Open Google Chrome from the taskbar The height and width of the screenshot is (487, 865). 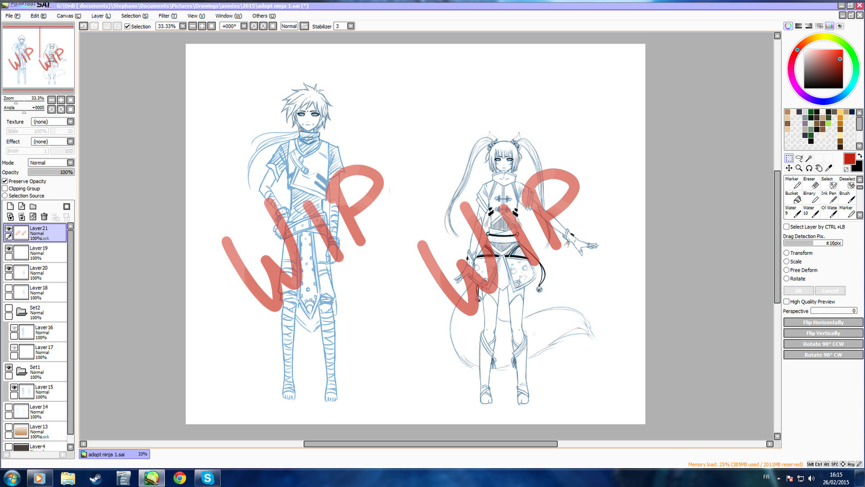point(179,478)
